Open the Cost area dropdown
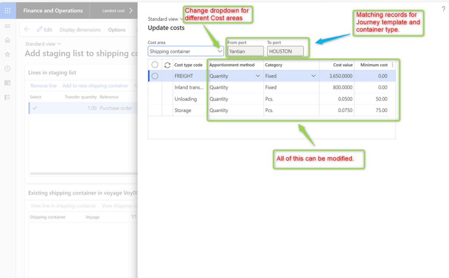The width and height of the screenshot is (449, 278). (x=220, y=51)
